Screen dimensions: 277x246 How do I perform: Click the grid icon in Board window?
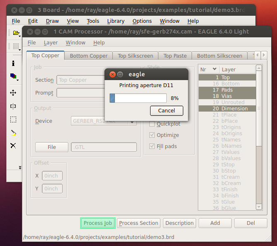click(x=16, y=46)
